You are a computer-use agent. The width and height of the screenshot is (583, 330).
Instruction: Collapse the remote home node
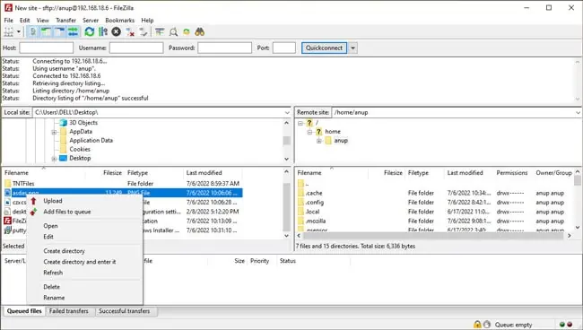point(309,132)
